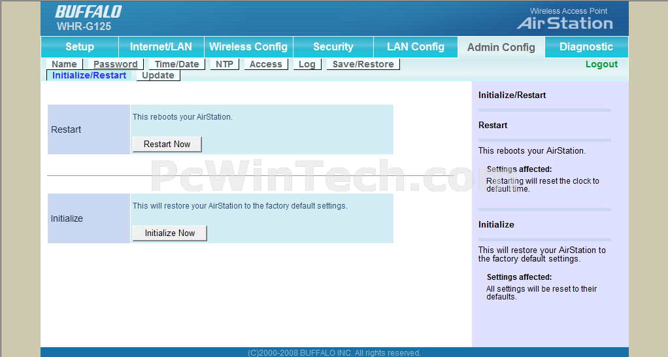The image size is (668, 357).
Task: Click the BUFFALO logo in the header
Action: [x=88, y=12]
